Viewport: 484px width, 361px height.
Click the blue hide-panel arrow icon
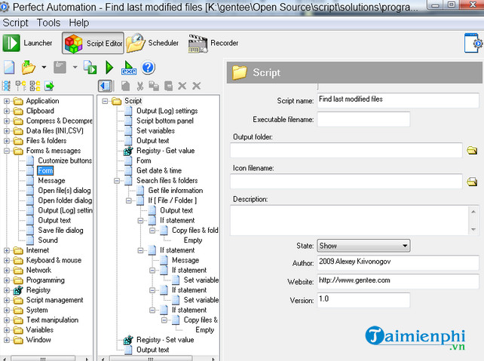106,87
